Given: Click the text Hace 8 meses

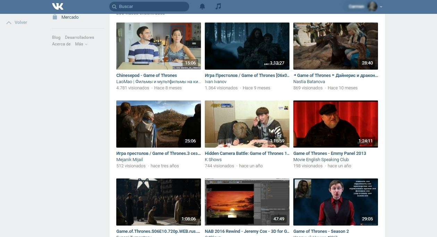Looking at the screenshot, I should [x=168, y=88].
